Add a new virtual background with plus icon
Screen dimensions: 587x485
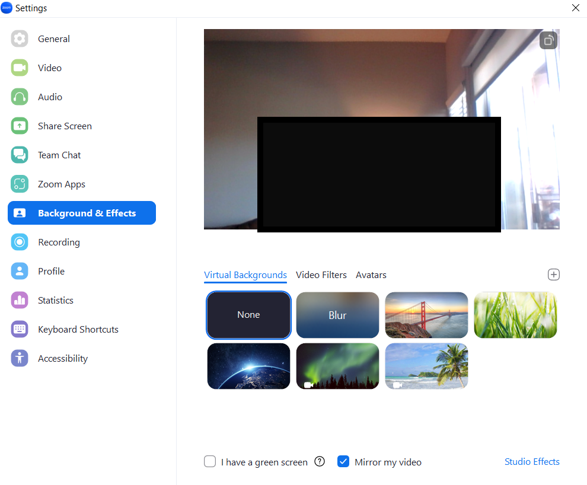pos(554,275)
